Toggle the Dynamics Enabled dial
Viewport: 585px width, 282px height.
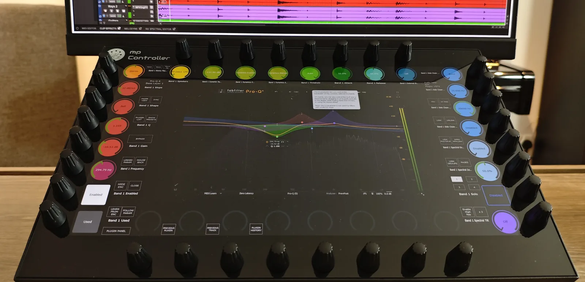tap(245, 73)
